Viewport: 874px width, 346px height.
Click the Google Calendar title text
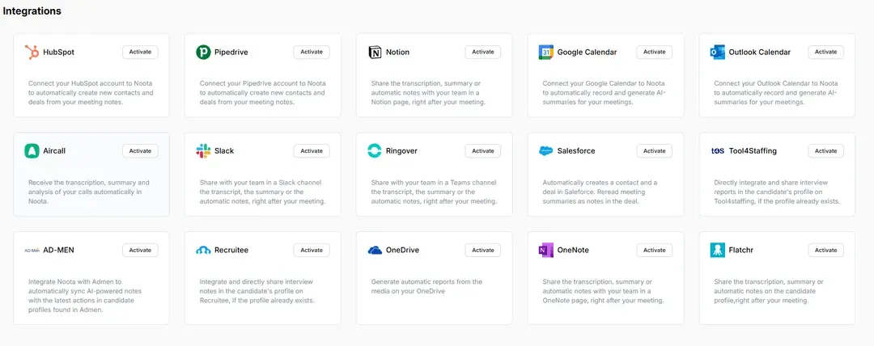click(587, 53)
